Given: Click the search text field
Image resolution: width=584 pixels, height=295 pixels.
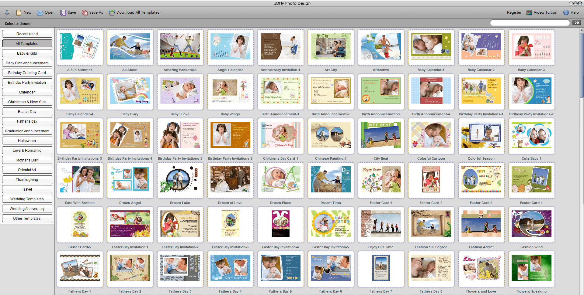Looking at the screenshot, I should pyautogui.click(x=530, y=23).
